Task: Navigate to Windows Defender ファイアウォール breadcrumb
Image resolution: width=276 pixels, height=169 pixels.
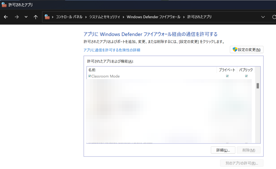Action: point(153,17)
